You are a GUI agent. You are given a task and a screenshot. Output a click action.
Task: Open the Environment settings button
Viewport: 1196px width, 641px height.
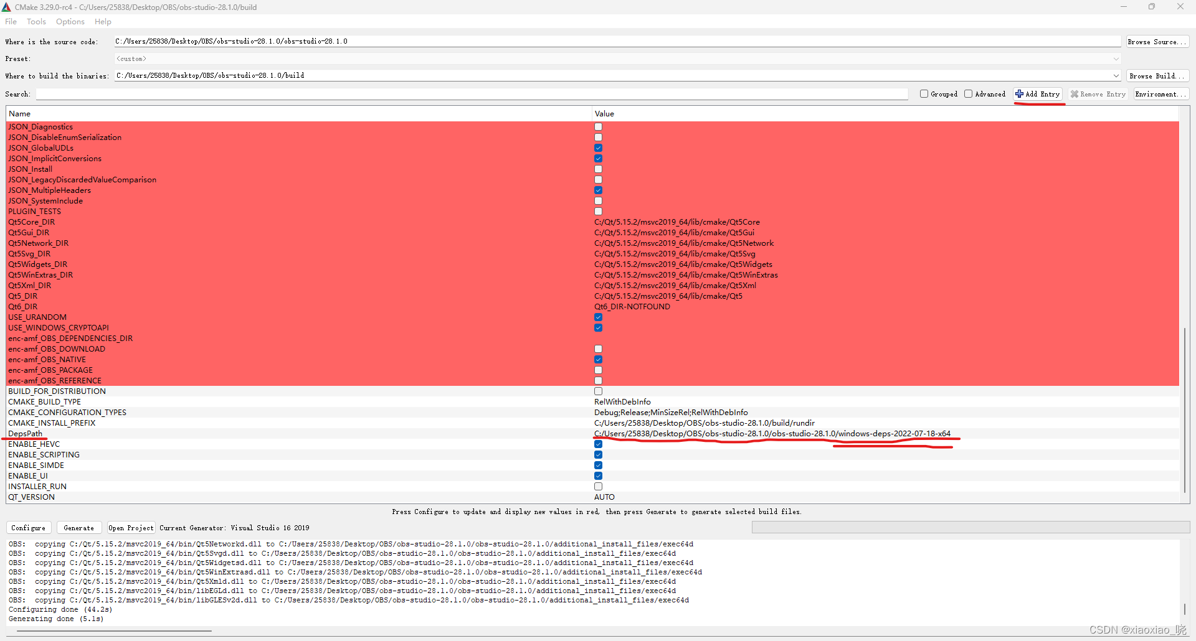1160,94
